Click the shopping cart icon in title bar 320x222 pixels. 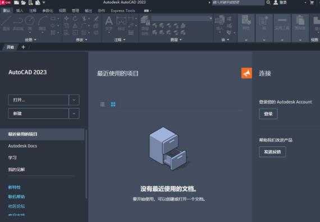point(312,2)
